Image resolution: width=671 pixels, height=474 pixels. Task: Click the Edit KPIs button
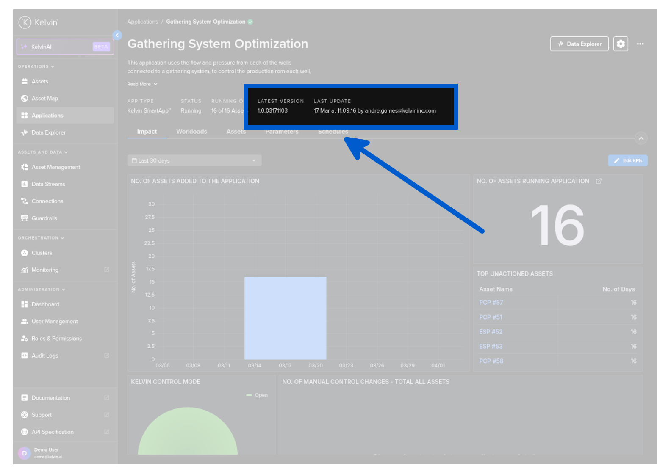coord(627,161)
